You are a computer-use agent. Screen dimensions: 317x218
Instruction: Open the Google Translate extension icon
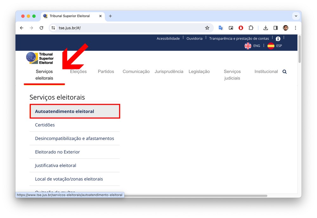click(x=221, y=28)
